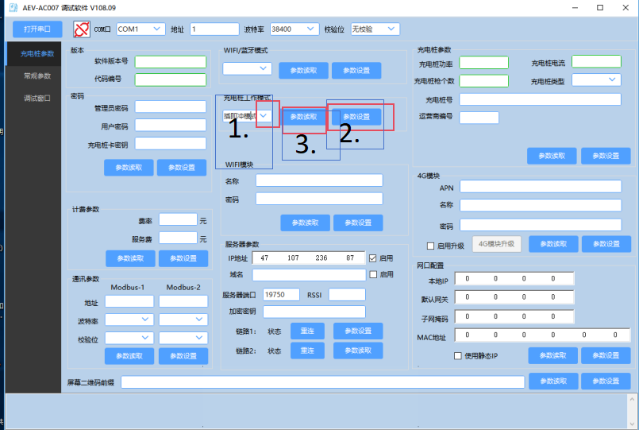Expand the WIFI/蓝牙模式 dropdown
639x430 pixels.
[247, 69]
